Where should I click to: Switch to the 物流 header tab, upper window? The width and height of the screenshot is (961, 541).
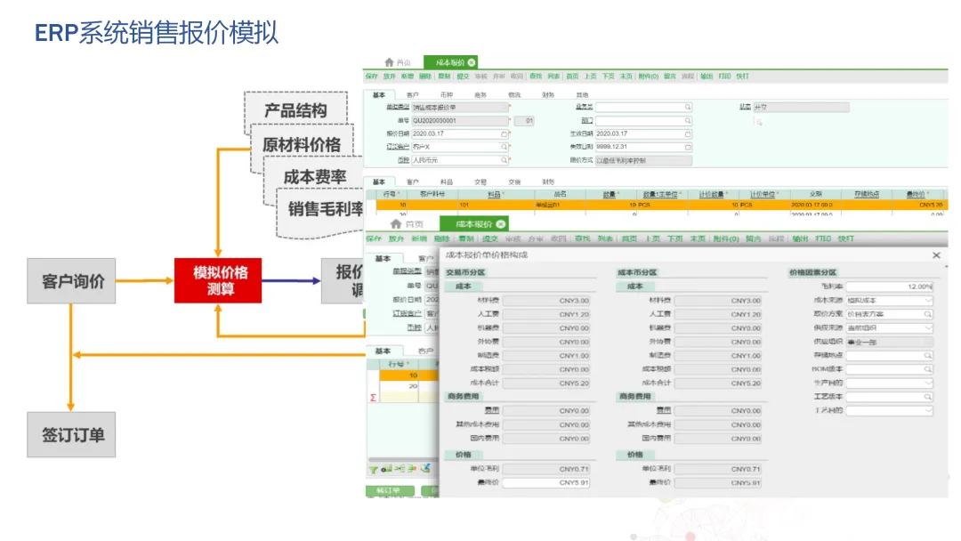point(513,95)
